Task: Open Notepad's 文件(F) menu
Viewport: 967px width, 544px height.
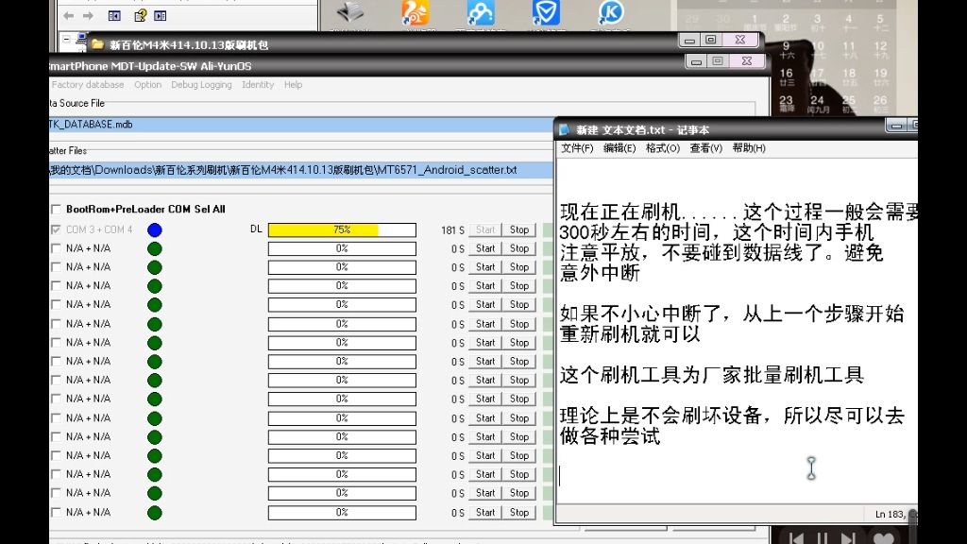Action: pyautogui.click(x=577, y=148)
